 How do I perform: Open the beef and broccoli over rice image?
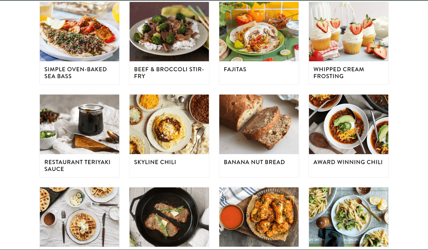pos(169,31)
